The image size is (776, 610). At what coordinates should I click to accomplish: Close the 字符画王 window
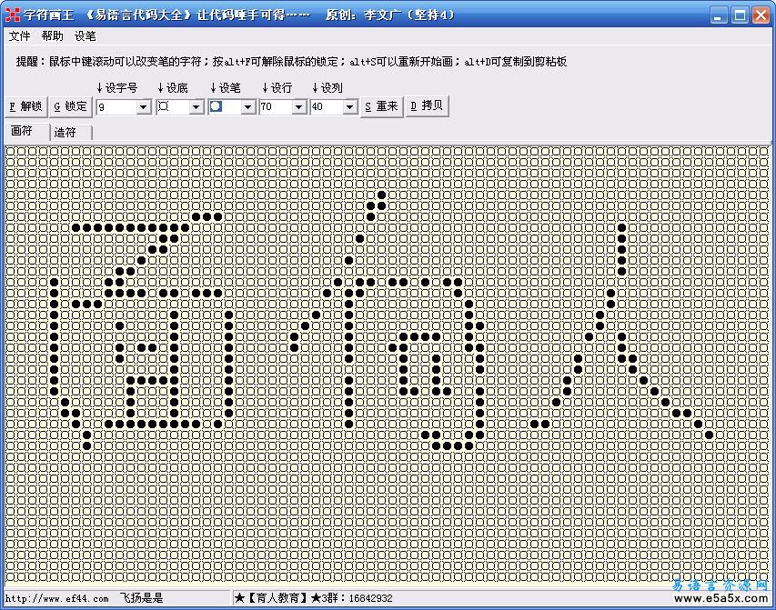[x=761, y=15]
